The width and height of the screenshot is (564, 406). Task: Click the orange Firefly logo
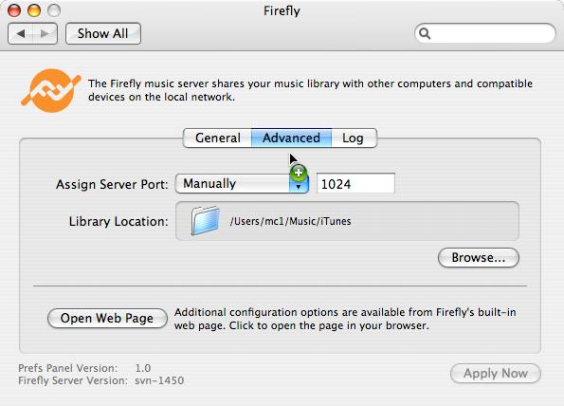pos(51,91)
